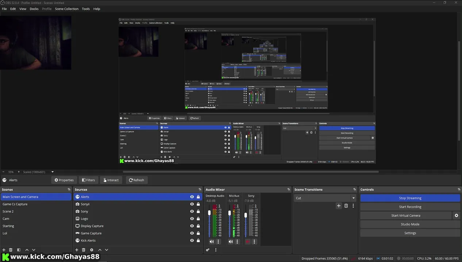The width and height of the screenshot is (462, 262).
Task: Open Sony audio three-dot options menu
Action: (x=254, y=242)
